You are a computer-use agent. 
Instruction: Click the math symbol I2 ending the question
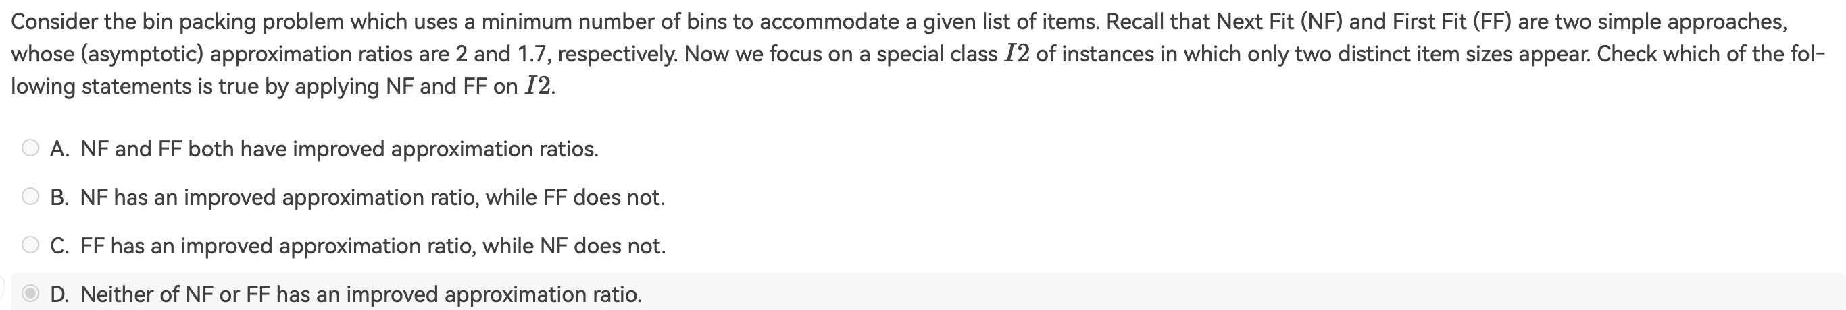coord(537,86)
